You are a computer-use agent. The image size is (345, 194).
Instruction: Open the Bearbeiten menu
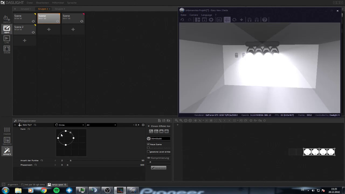pos(42,2)
